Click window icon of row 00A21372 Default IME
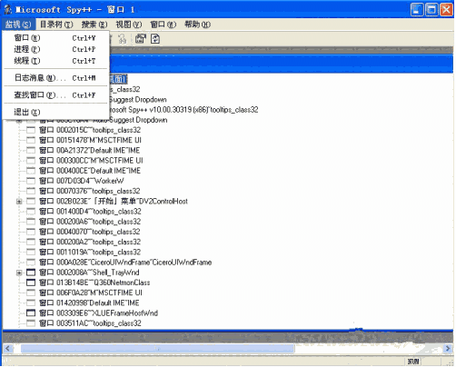This screenshot has height=367, width=456. click(x=31, y=151)
